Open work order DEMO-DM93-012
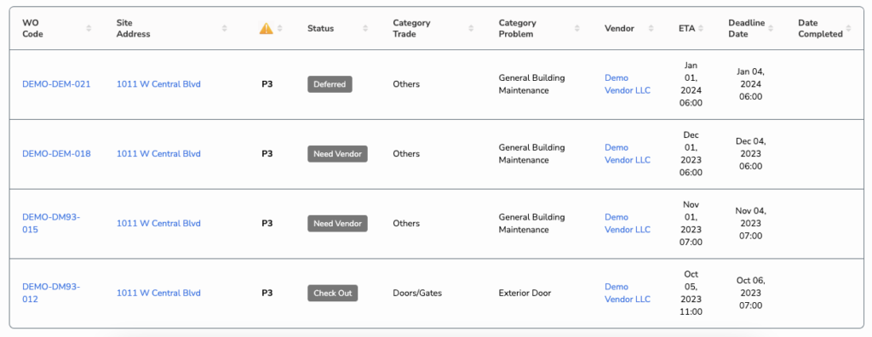 [51, 293]
